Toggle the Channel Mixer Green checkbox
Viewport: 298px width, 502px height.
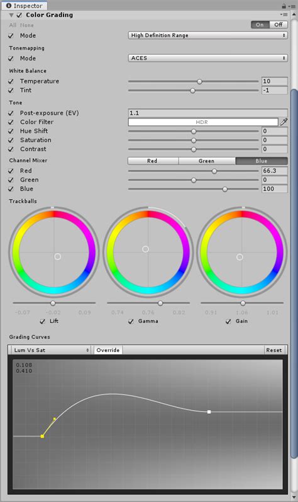11,180
